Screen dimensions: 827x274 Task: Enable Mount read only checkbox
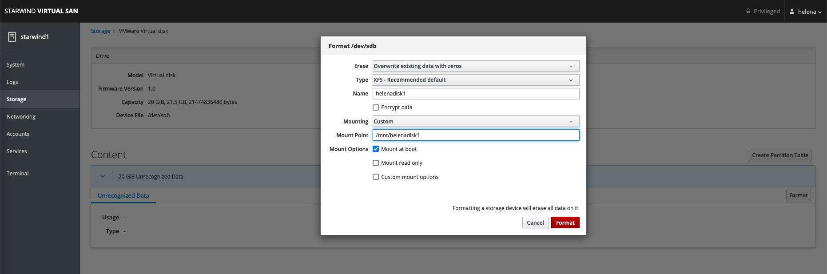(x=376, y=163)
